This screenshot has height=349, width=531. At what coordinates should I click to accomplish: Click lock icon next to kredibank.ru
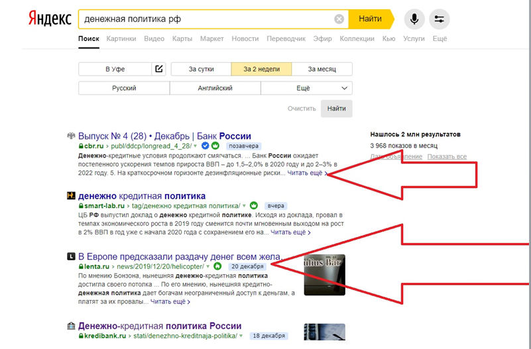(81, 336)
